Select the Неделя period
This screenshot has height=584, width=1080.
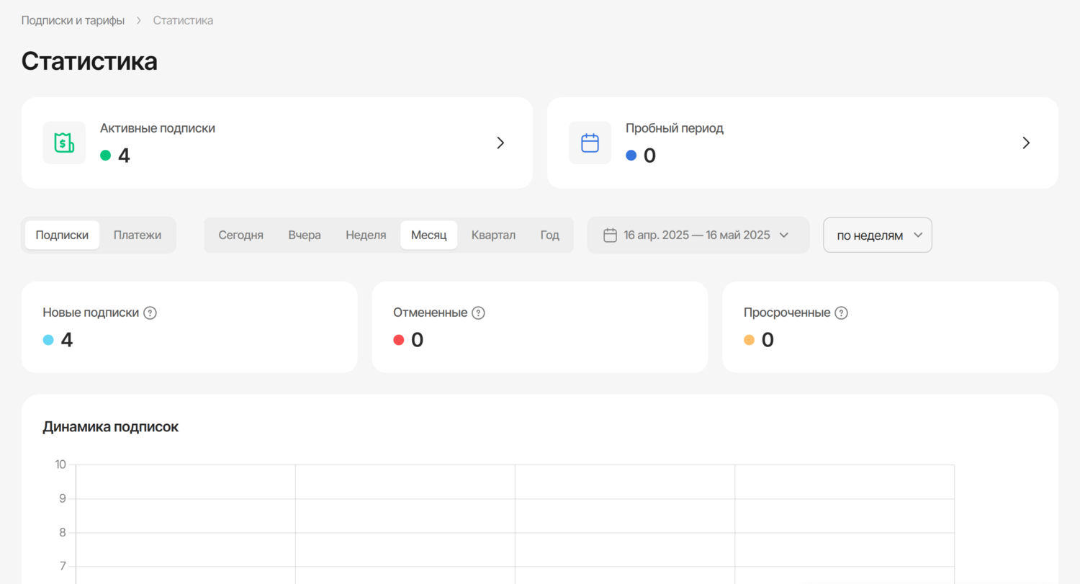pyautogui.click(x=366, y=235)
